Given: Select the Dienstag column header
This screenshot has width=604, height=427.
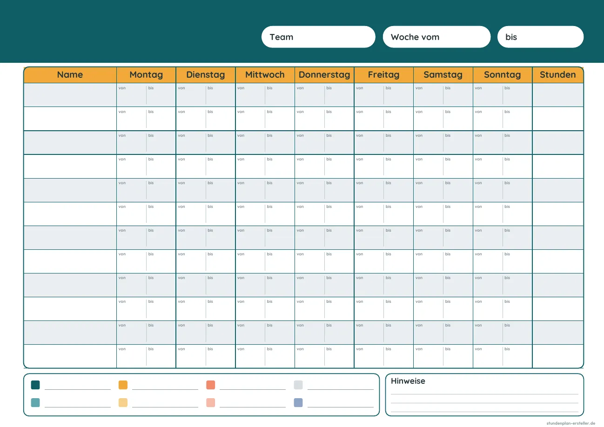Looking at the screenshot, I should click(x=206, y=75).
